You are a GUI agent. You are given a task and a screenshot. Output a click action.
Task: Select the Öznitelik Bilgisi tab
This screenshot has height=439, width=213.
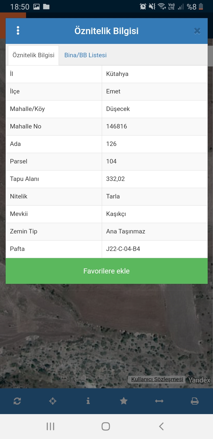point(33,55)
